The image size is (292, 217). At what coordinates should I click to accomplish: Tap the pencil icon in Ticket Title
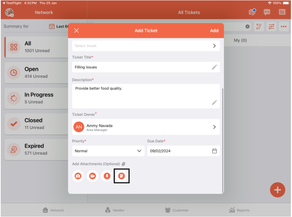(214, 67)
